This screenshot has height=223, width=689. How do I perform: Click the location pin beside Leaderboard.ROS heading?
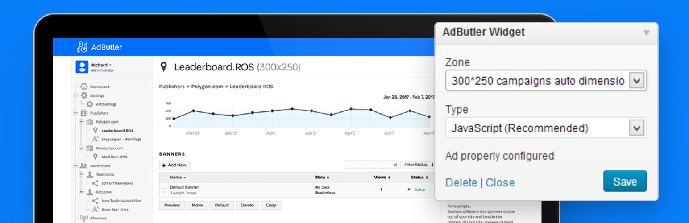tap(164, 67)
